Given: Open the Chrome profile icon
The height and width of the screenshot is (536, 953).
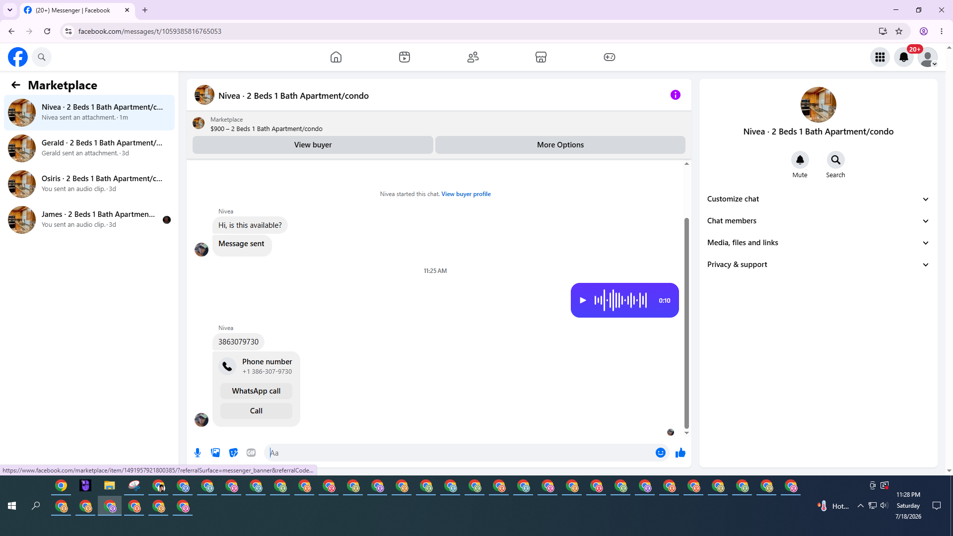Looking at the screenshot, I should point(924,31).
